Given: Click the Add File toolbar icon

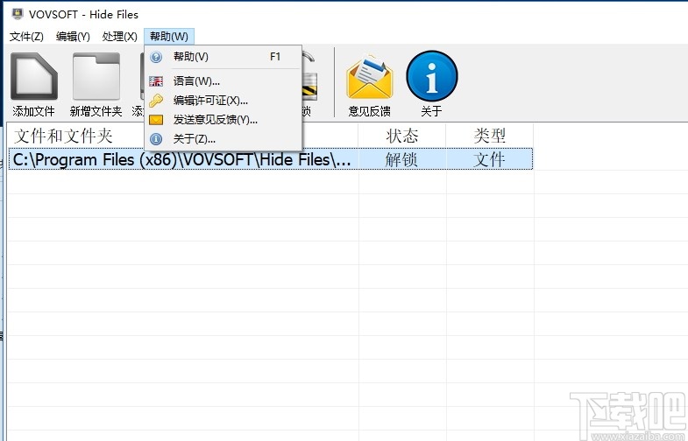Looking at the screenshot, I should [x=34, y=76].
